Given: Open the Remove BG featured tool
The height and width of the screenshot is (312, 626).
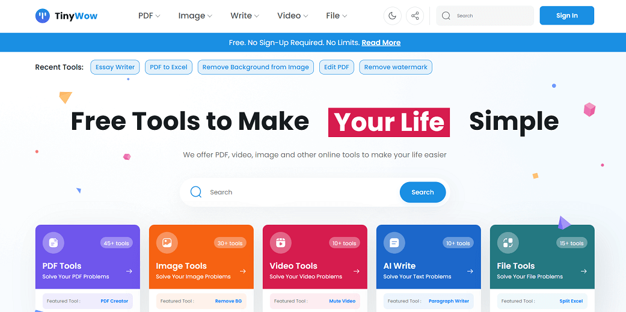Looking at the screenshot, I should pyautogui.click(x=228, y=301).
